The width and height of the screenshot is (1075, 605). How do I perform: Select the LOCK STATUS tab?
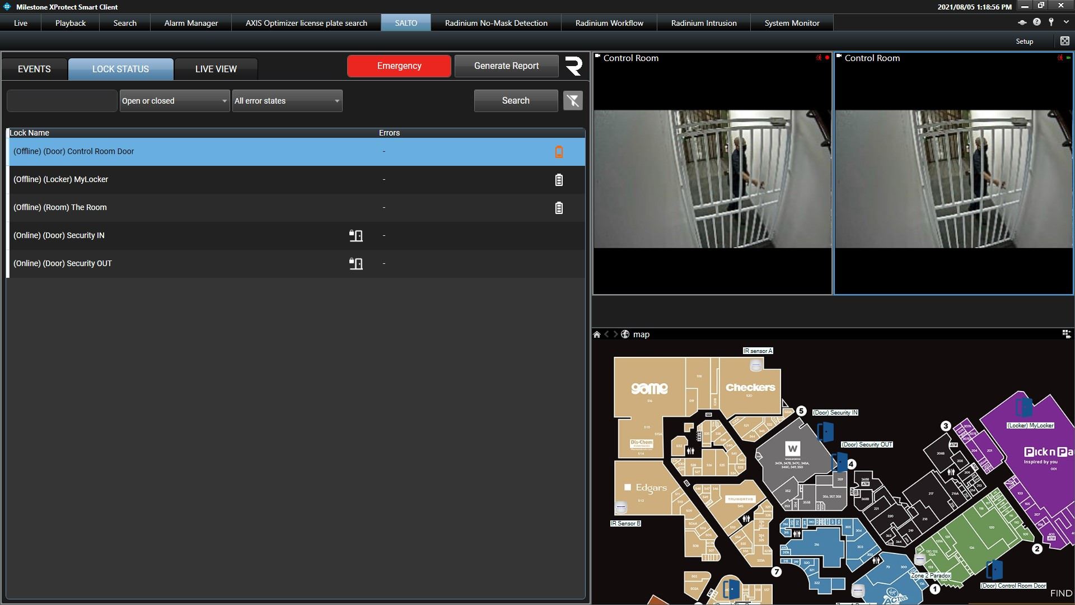pos(120,68)
